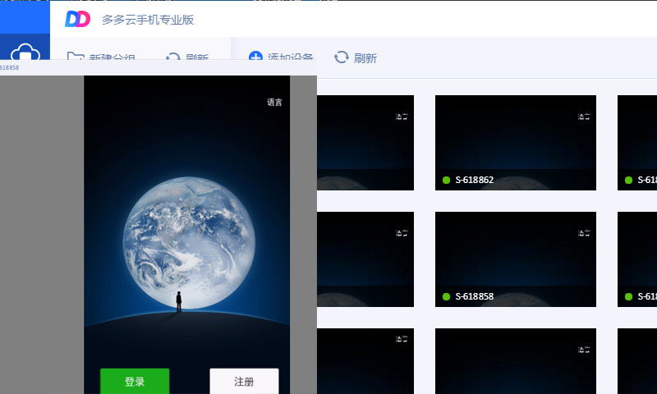Open the cloud phone sidebar icon
Viewport: 657px width, 394px height.
click(25, 54)
